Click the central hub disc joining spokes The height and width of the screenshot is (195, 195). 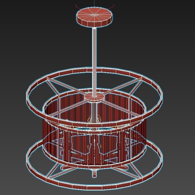(94, 97)
